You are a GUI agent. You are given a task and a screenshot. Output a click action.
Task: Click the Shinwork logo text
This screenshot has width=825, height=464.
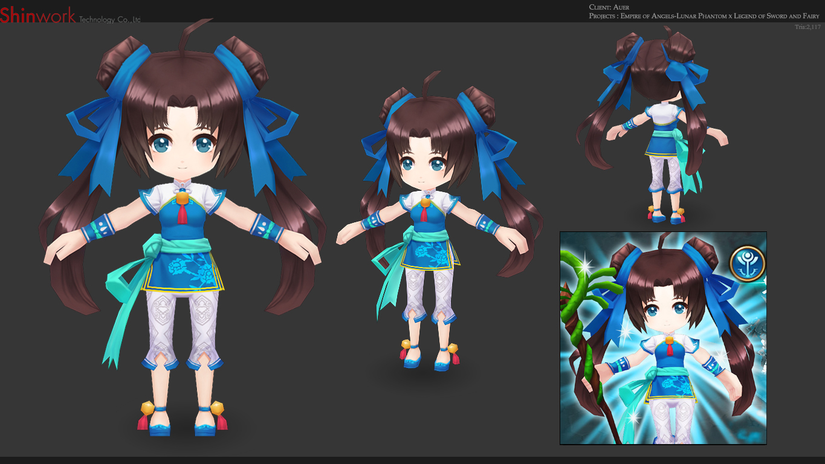pos(38,15)
